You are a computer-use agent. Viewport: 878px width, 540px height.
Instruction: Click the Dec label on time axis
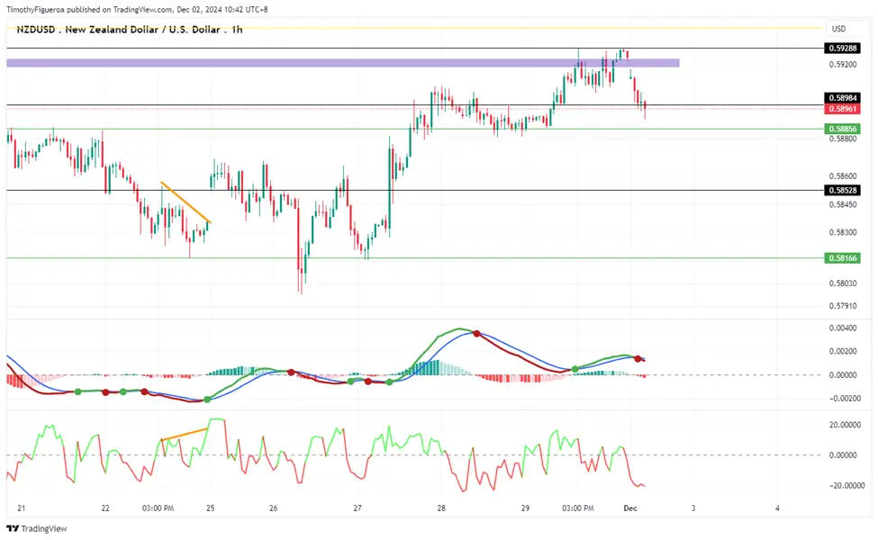pyautogui.click(x=630, y=508)
